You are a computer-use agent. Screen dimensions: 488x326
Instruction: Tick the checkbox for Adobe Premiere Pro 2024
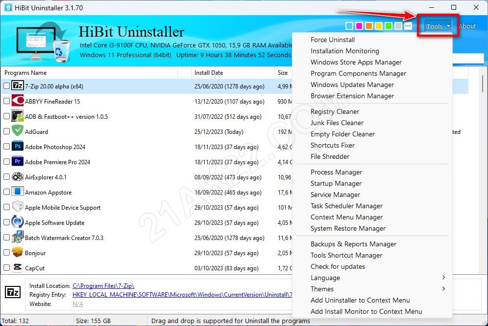(x=6, y=162)
